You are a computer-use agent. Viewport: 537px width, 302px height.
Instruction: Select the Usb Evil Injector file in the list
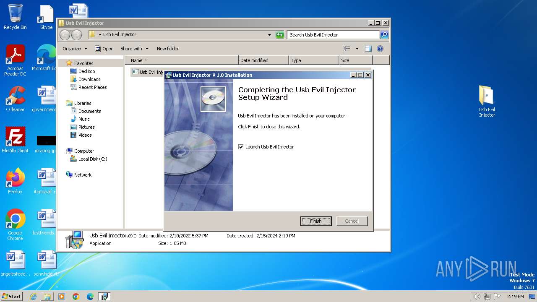[x=148, y=72]
